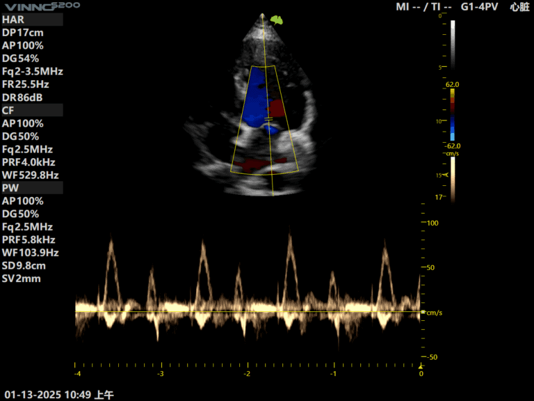Click the arrow marker at time zero

pyautogui.click(x=419, y=365)
